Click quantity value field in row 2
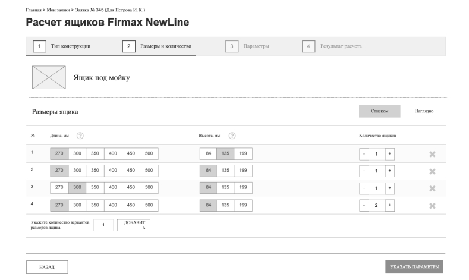Screen dimensions: 469x280 pyautogui.click(x=377, y=171)
